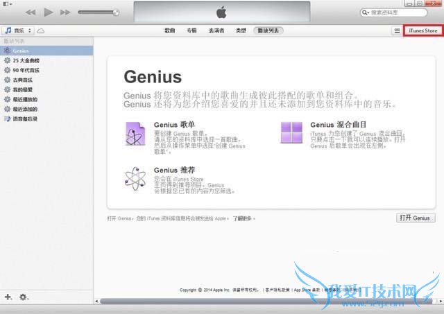
Task: Click the 播放列表 sidebar header
Action: (x=14, y=42)
